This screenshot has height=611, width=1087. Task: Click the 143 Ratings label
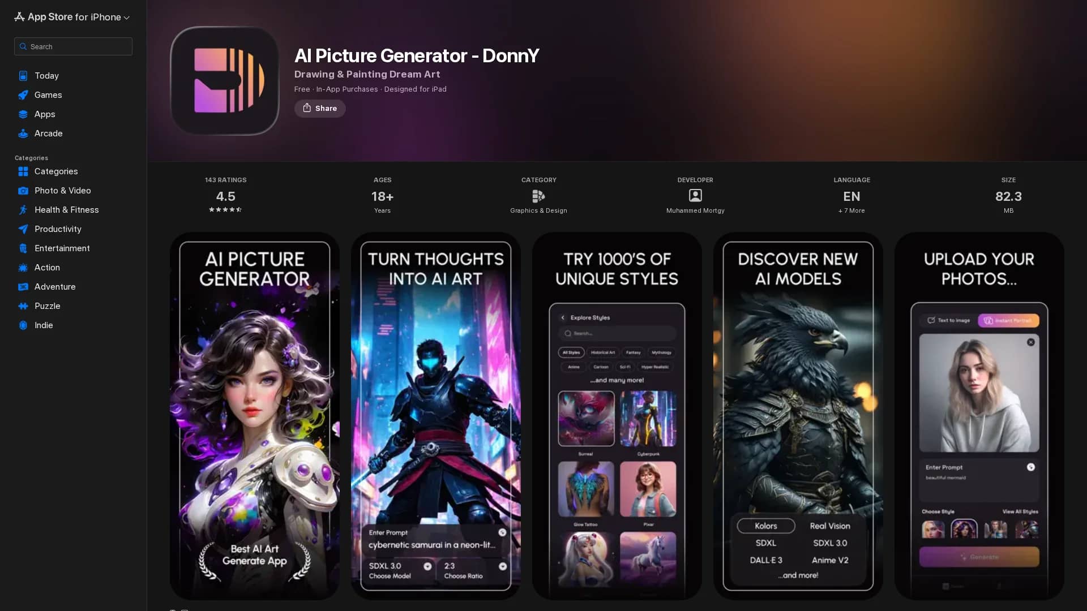coord(225,180)
